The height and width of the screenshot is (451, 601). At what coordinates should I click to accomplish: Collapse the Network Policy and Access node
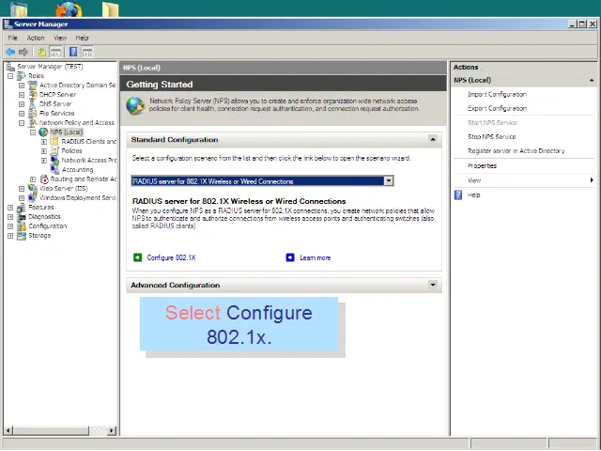pyautogui.click(x=22, y=123)
